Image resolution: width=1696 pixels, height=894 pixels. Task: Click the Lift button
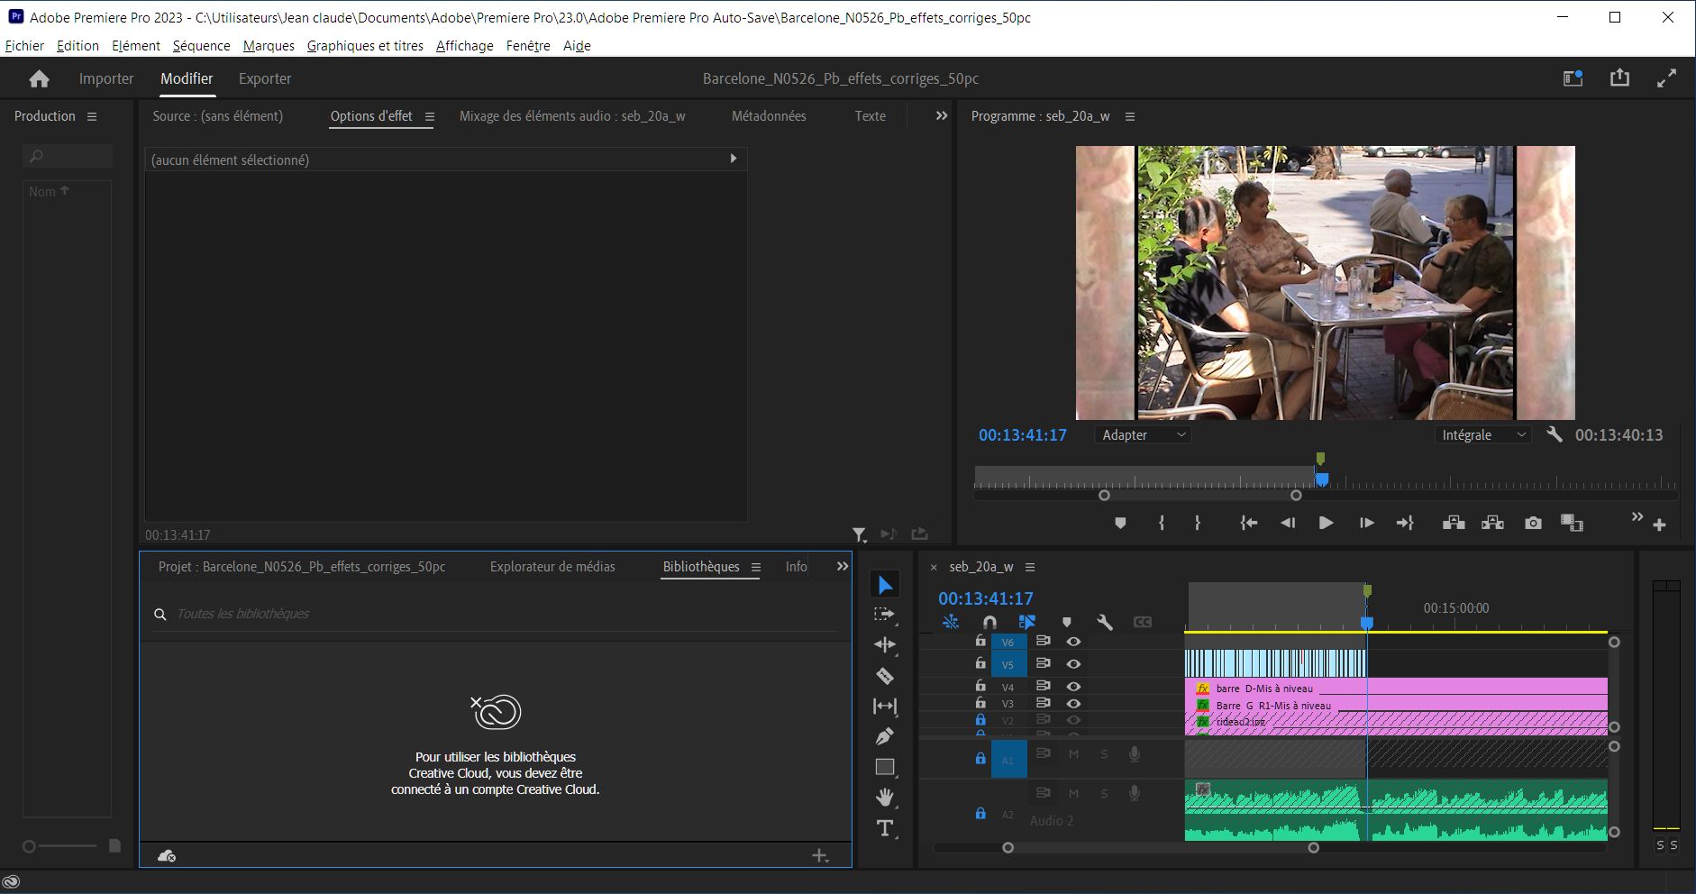pos(1453,523)
